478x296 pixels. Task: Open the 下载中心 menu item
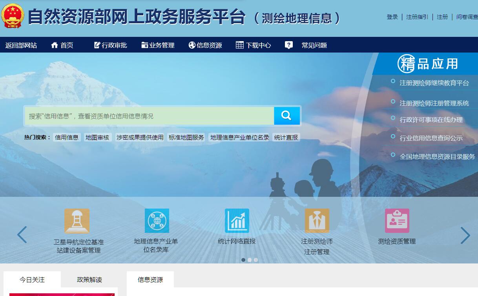click(x=254, y=45)
